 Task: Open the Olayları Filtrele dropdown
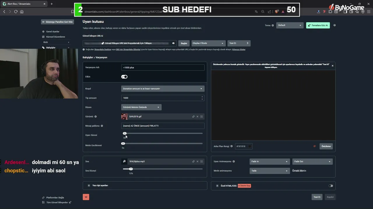click(208, 43)
